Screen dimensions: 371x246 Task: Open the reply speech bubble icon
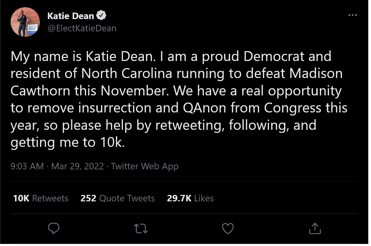point(54,228)
